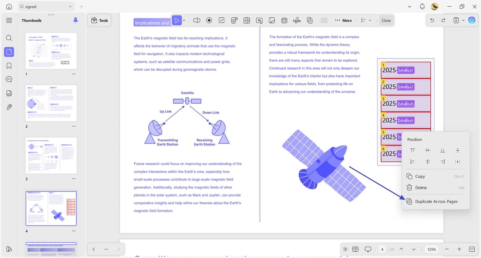Click the page number input box
Screen dimensions: 481x258
382,249
